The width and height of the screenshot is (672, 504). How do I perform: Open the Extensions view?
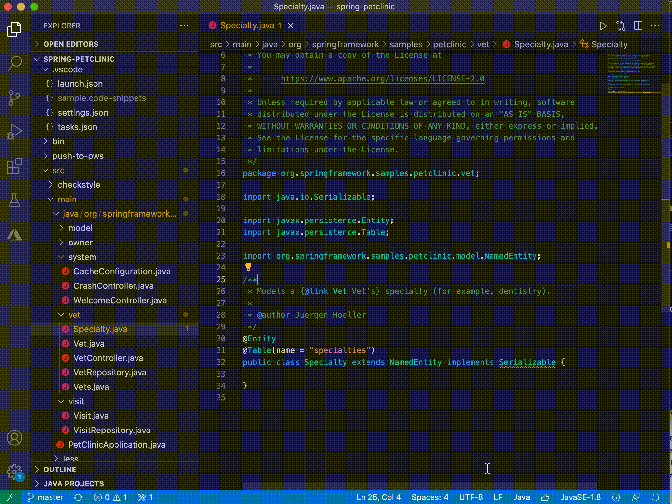tap(14, 166)
